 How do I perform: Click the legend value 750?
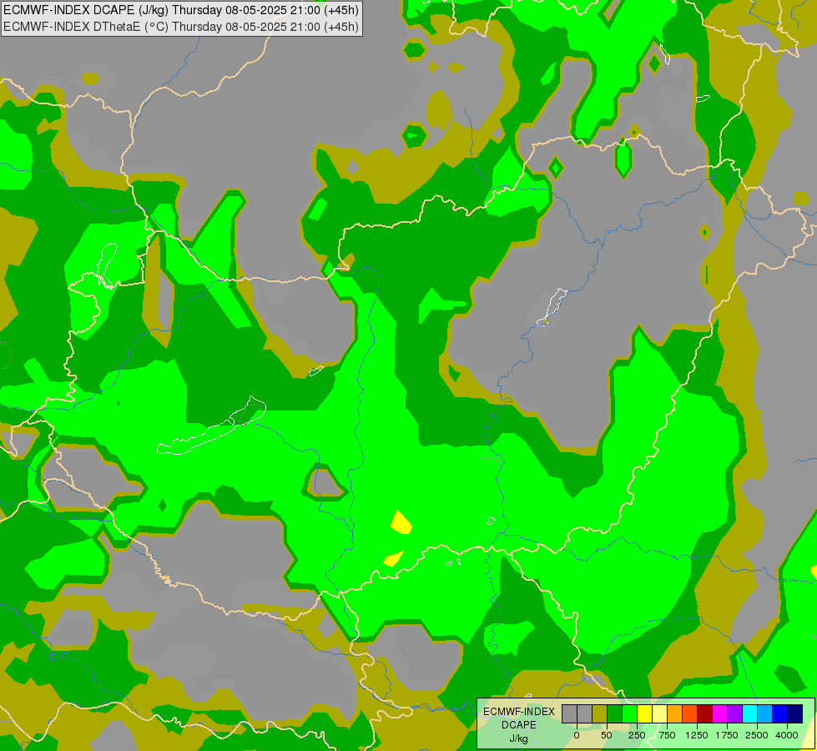point(667,735)
